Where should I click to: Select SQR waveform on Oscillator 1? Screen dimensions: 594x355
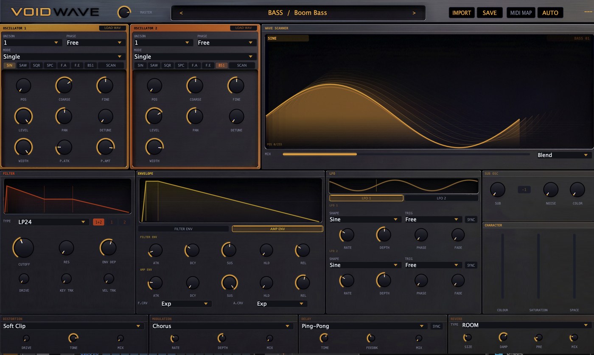[36, 65]
